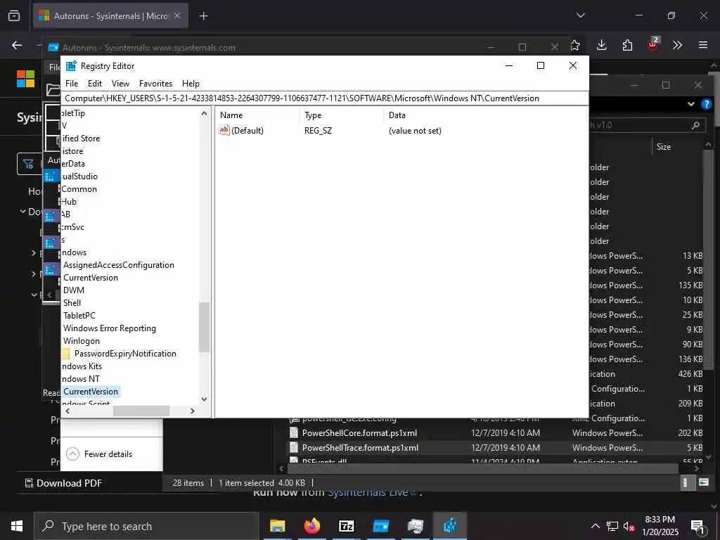Open Registry Editor Favorites menu

155,84
